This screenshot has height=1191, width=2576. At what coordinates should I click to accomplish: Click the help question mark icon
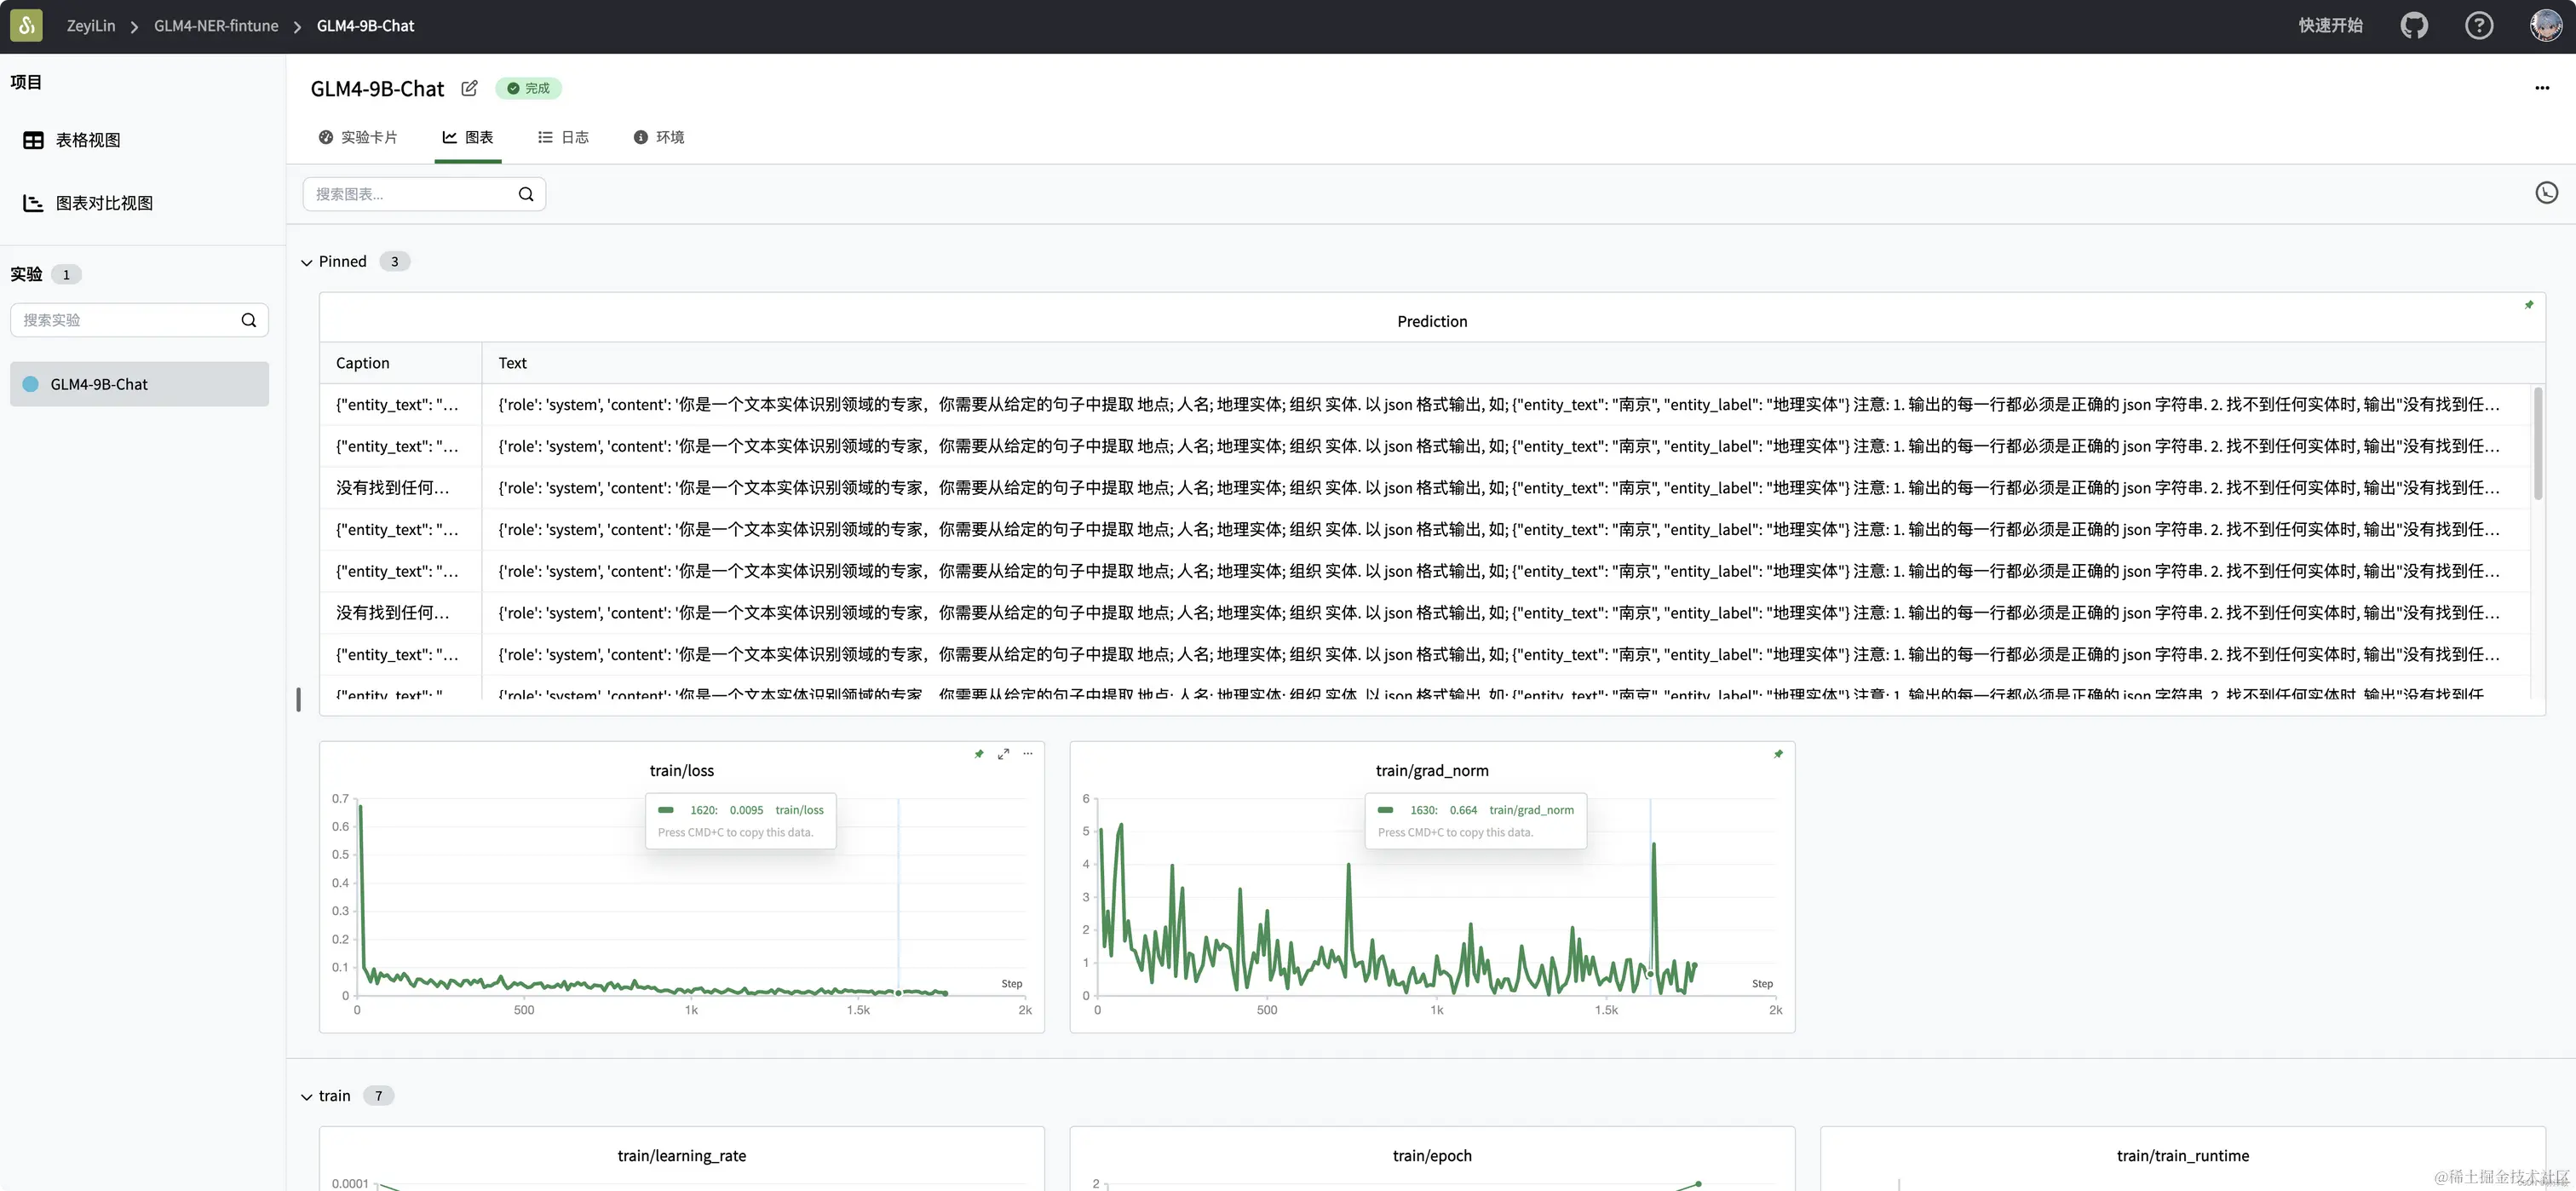click(x=2478, y=26)
